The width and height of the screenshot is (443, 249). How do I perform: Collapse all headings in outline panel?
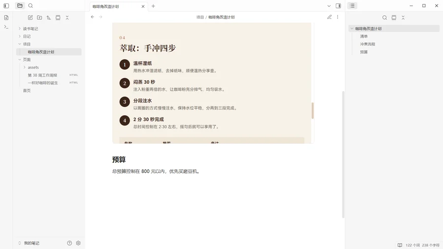[403, 18]
